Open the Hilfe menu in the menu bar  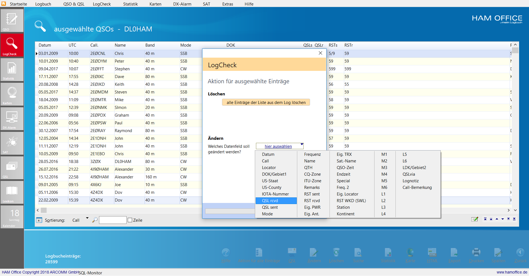coord(249,4)
